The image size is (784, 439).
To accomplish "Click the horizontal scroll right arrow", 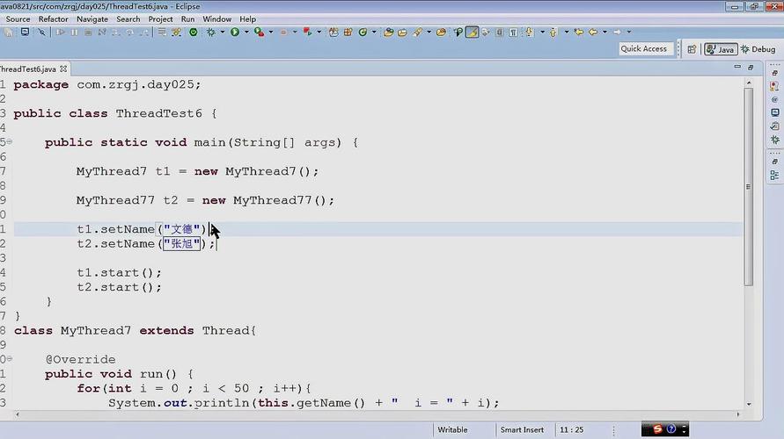I will (738, 414).
